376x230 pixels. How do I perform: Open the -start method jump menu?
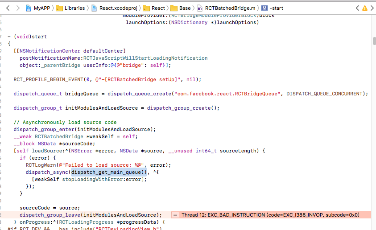click(276, 8)
